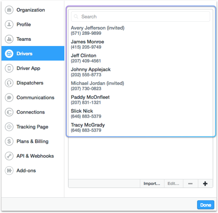The height and width of the screenshot is (213, 218).
Task: Open the Profile person icon
Action: click(9, 24)
